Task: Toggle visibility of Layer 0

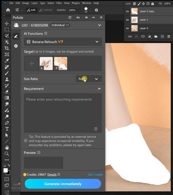Action: point(127,28)
